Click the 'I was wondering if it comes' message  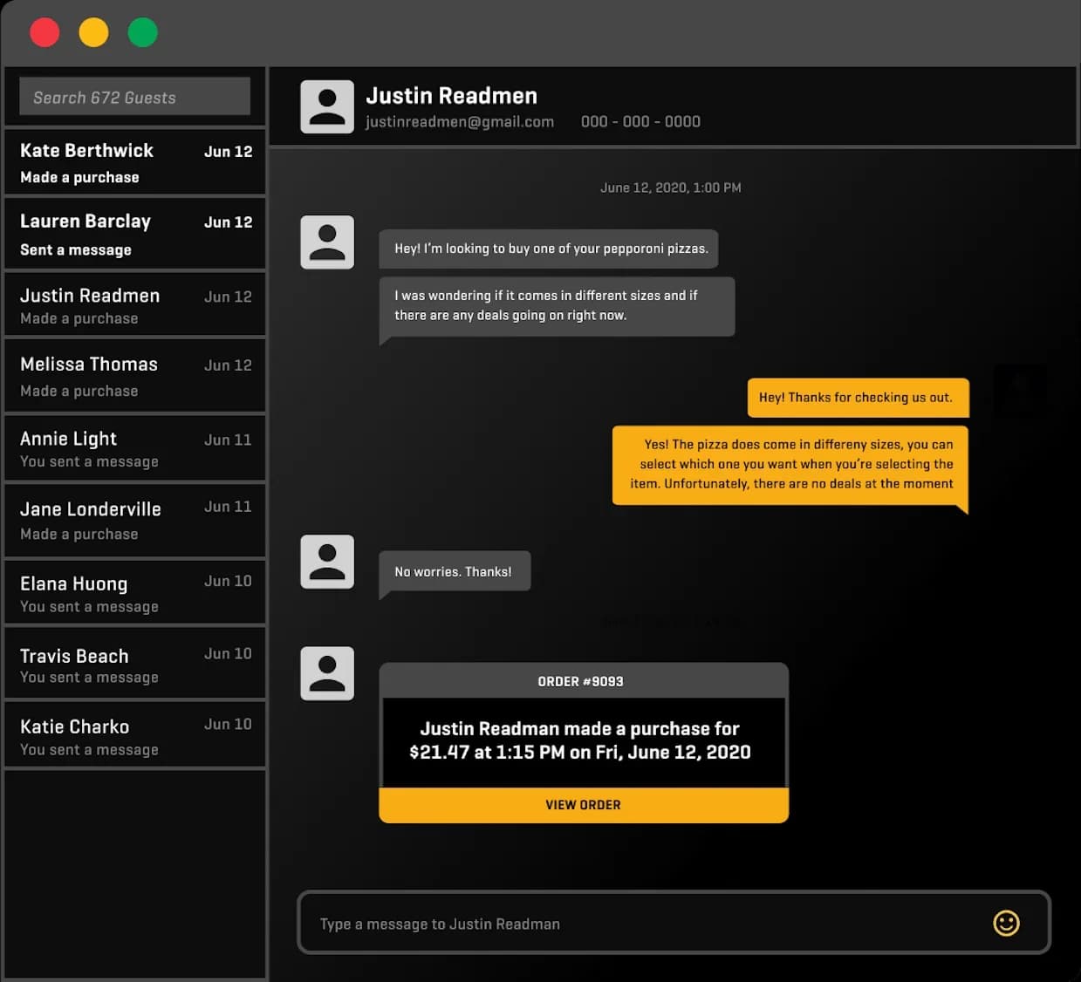click(557, 306)
